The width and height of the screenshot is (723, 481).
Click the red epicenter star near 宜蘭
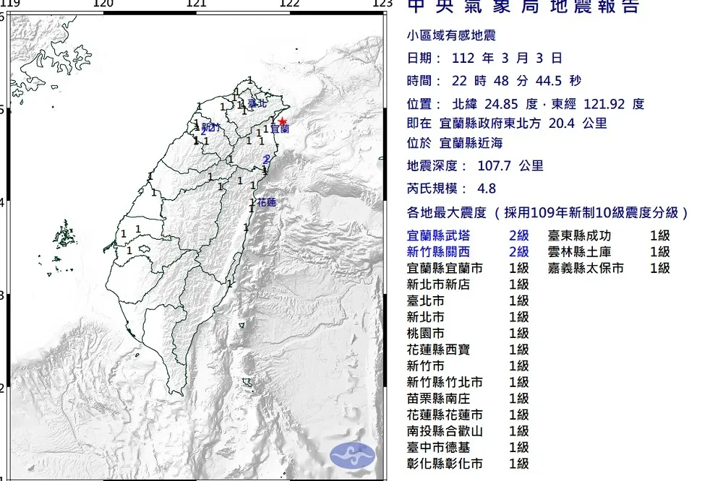coord(282,122)
